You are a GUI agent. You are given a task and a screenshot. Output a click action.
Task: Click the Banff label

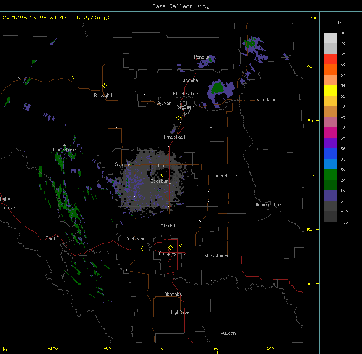tap(52, 238)
